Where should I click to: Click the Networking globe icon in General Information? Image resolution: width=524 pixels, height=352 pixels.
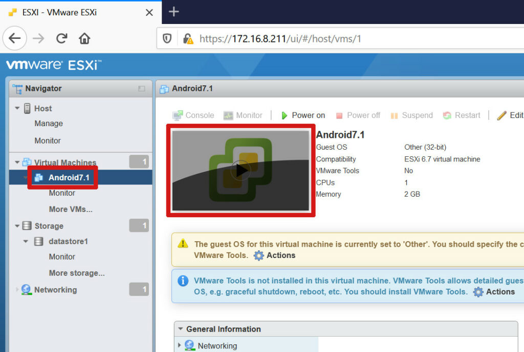click(189, 345)
